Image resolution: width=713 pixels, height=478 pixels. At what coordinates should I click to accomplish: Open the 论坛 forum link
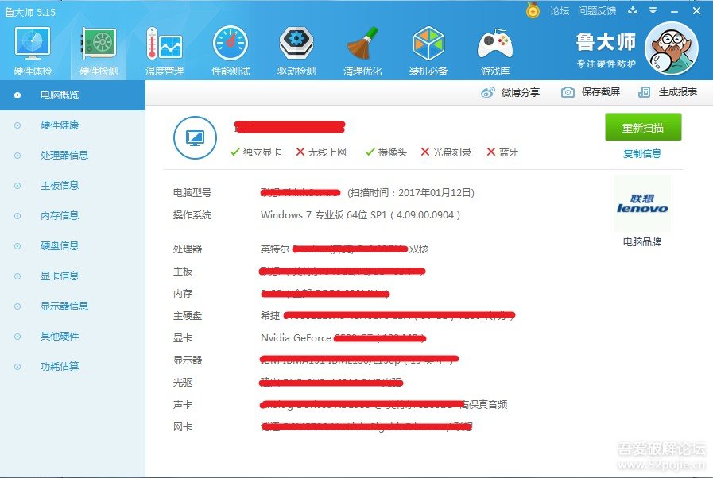[x=560, y=11]
